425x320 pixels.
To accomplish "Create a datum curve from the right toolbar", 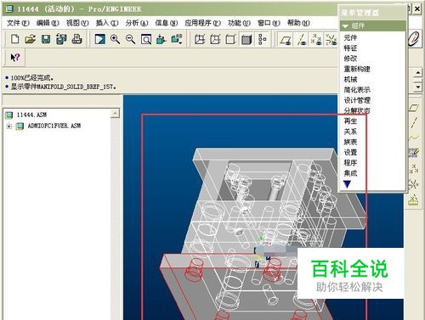I will [414, 138].
